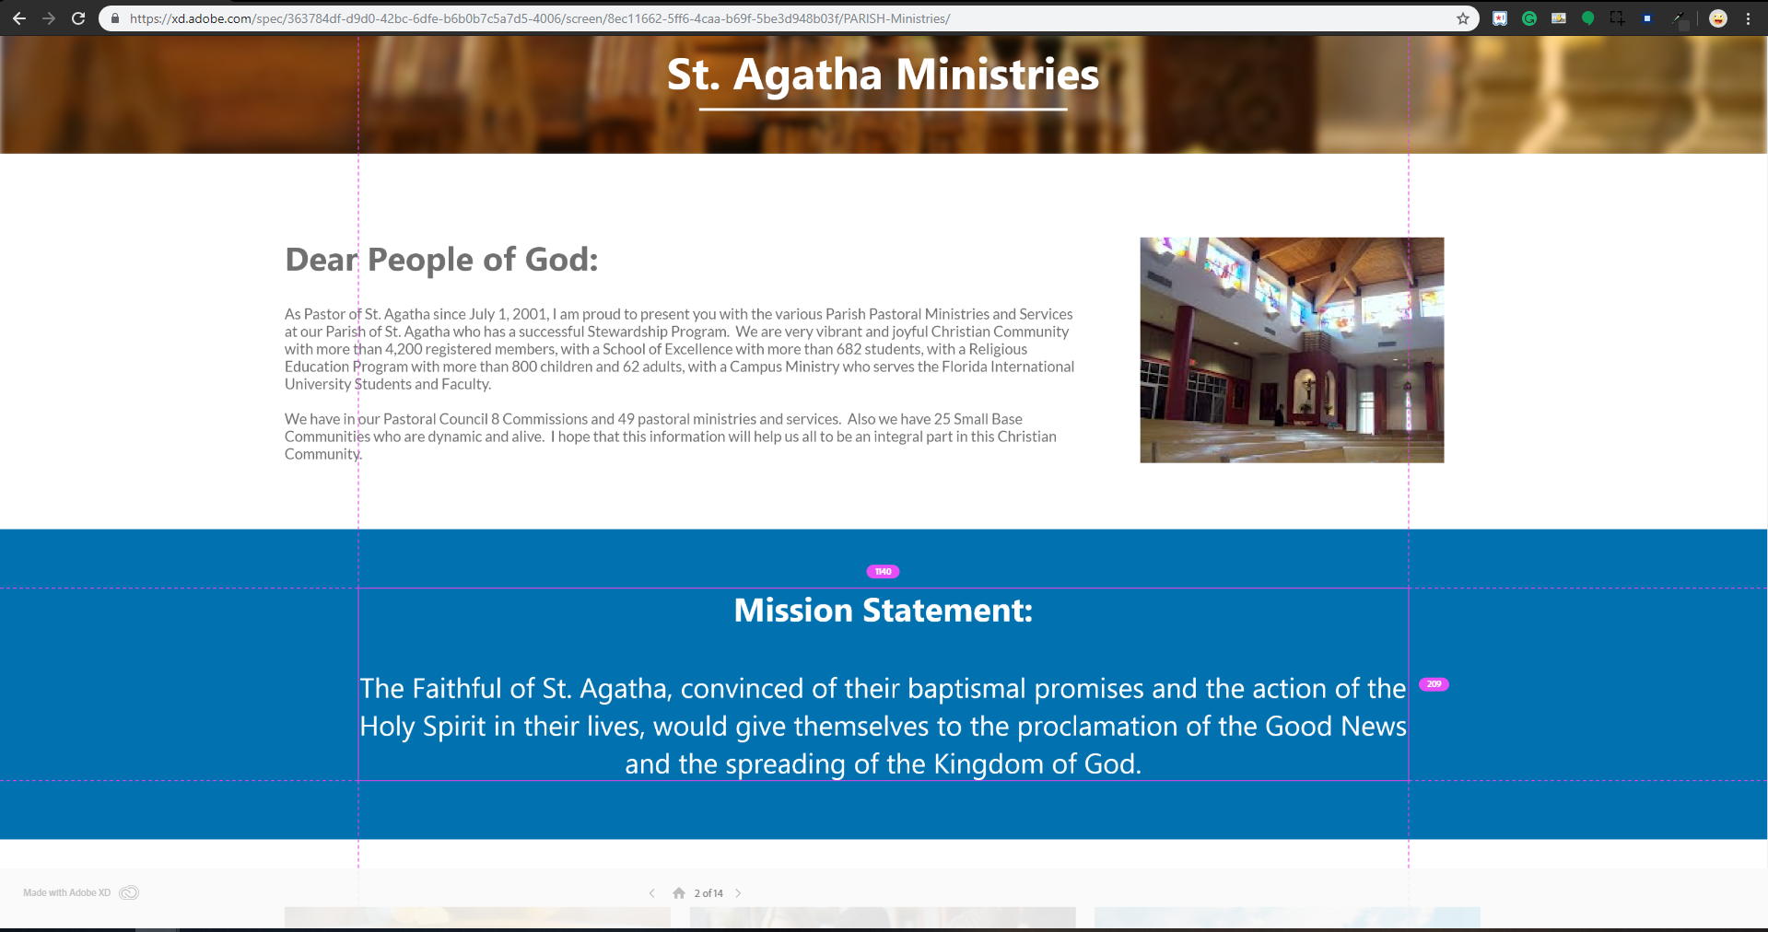Reload the page with the refresh icon
Viewport: 1768px width, 932px height.
(78, 18)
